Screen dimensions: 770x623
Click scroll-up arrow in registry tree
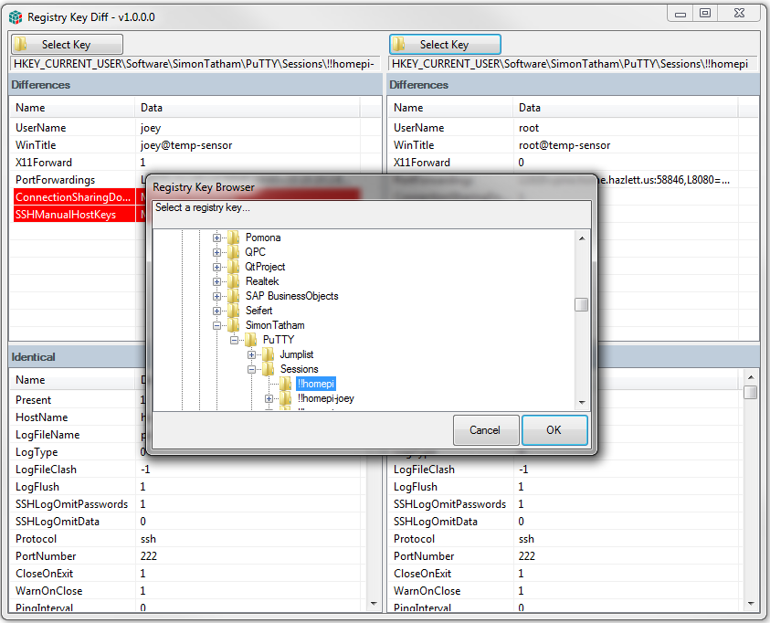tap(582, 238)
